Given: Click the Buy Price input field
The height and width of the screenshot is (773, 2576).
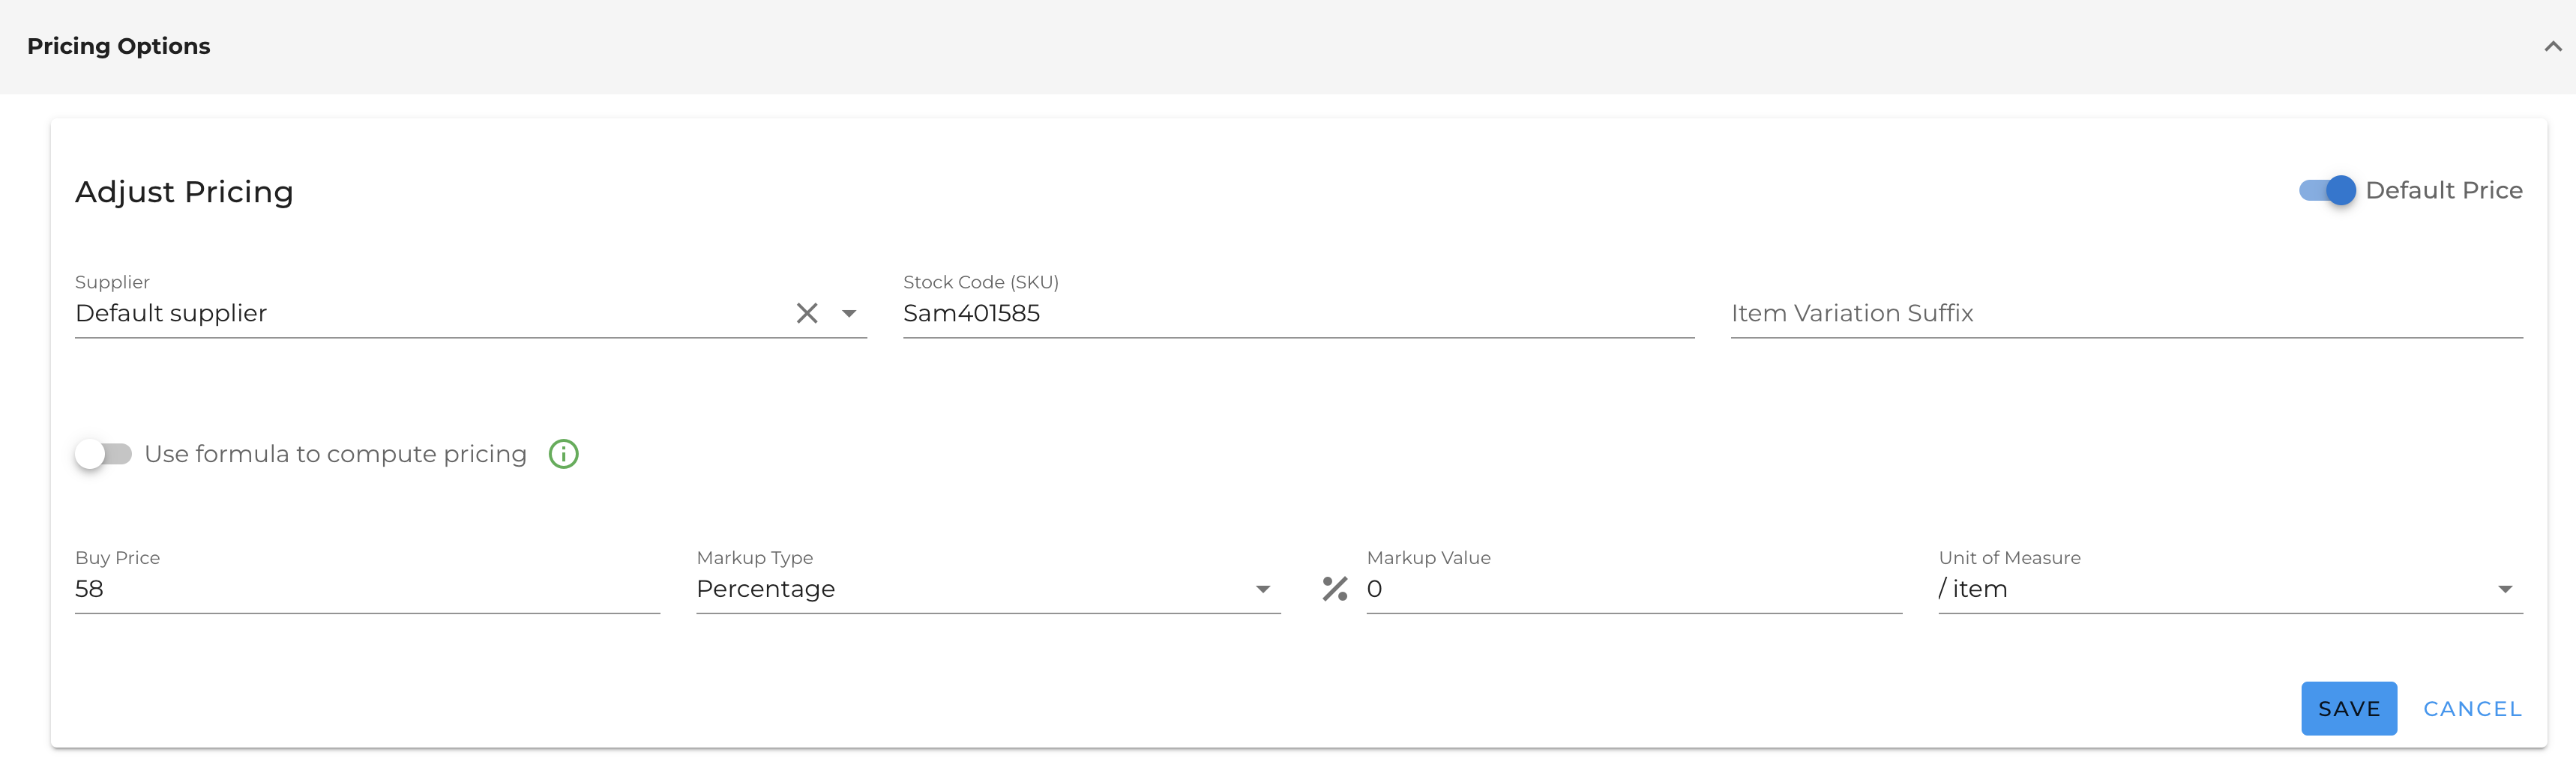Looking at the screenshot, I should click(366, 589).
